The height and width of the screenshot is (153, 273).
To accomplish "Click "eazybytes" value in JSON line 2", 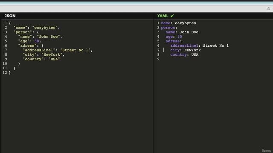I will pos(45,28).
